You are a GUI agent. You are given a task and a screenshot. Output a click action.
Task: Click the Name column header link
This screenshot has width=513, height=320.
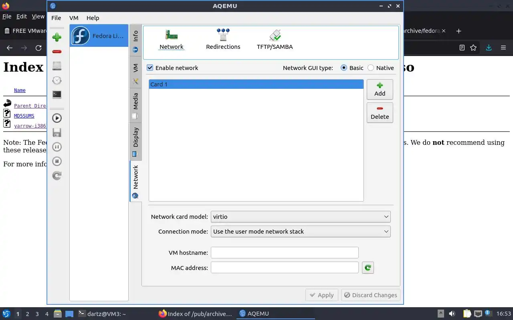pyautogui.click(x=20, y=90)
